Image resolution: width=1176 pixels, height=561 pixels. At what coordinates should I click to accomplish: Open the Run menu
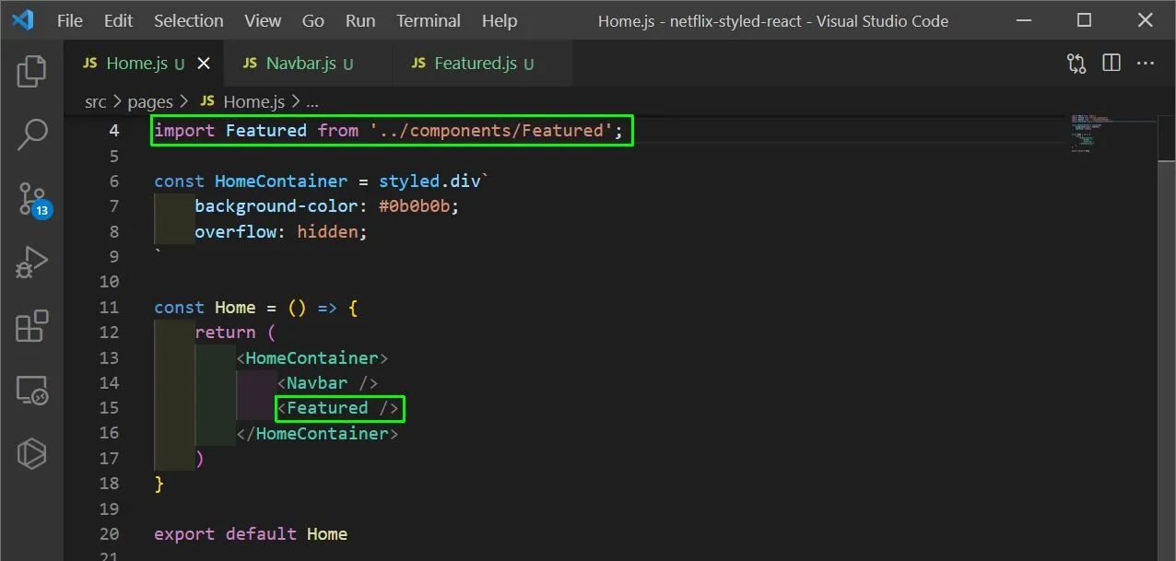(x=360, y=20)
